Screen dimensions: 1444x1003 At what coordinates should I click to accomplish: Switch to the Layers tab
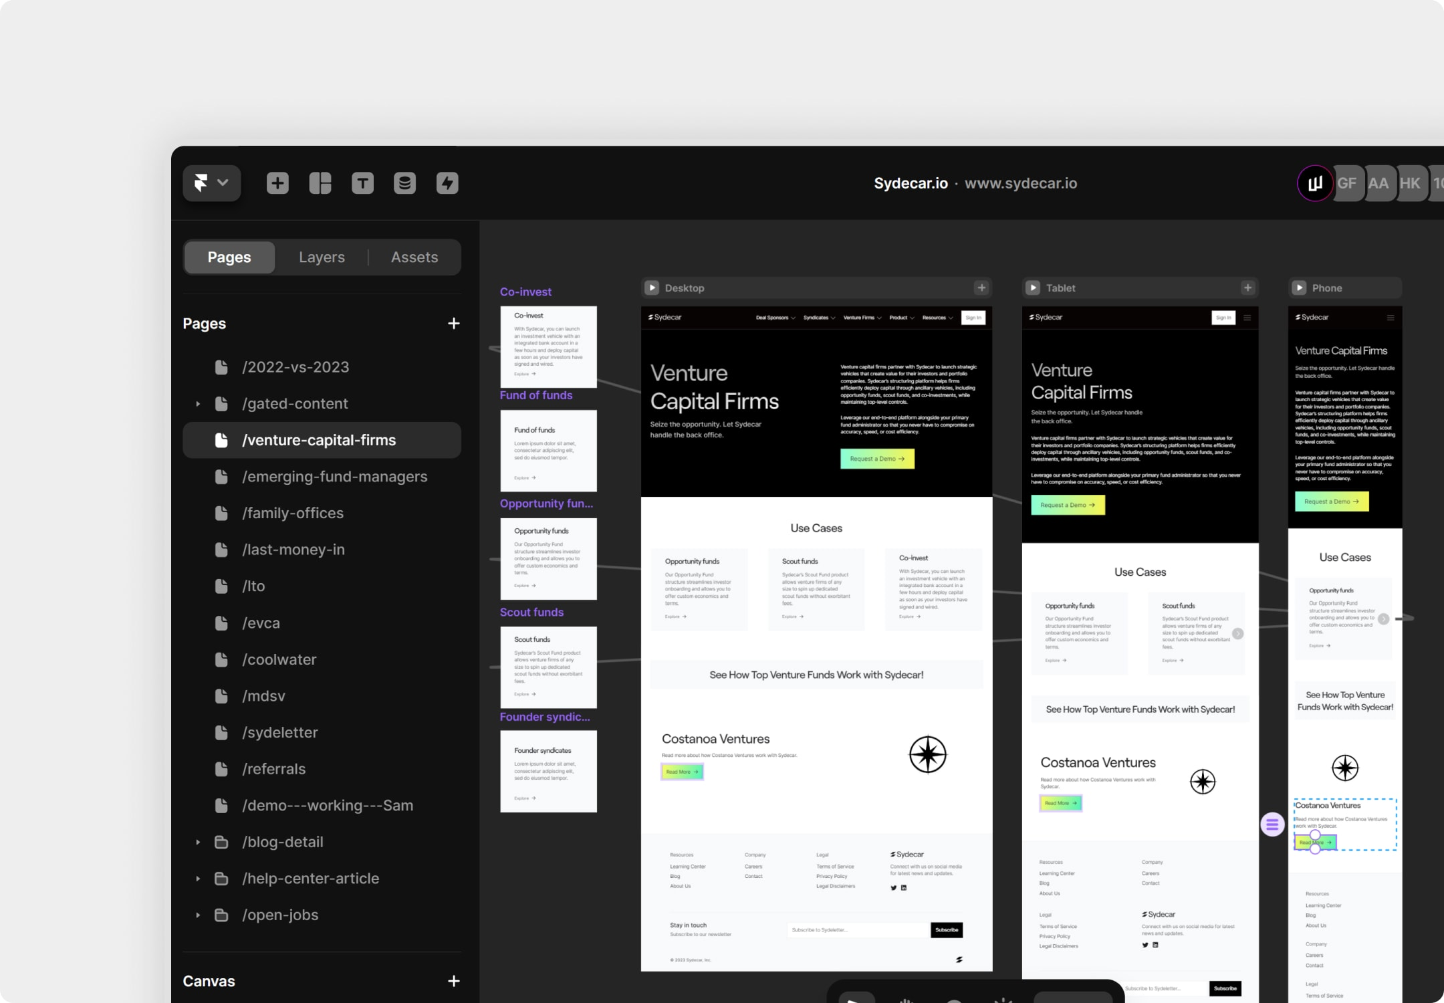(x=322, y=257)
